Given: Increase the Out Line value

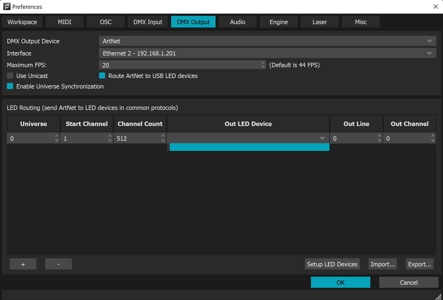Looking at the screenshot, I should click(379, 136).
